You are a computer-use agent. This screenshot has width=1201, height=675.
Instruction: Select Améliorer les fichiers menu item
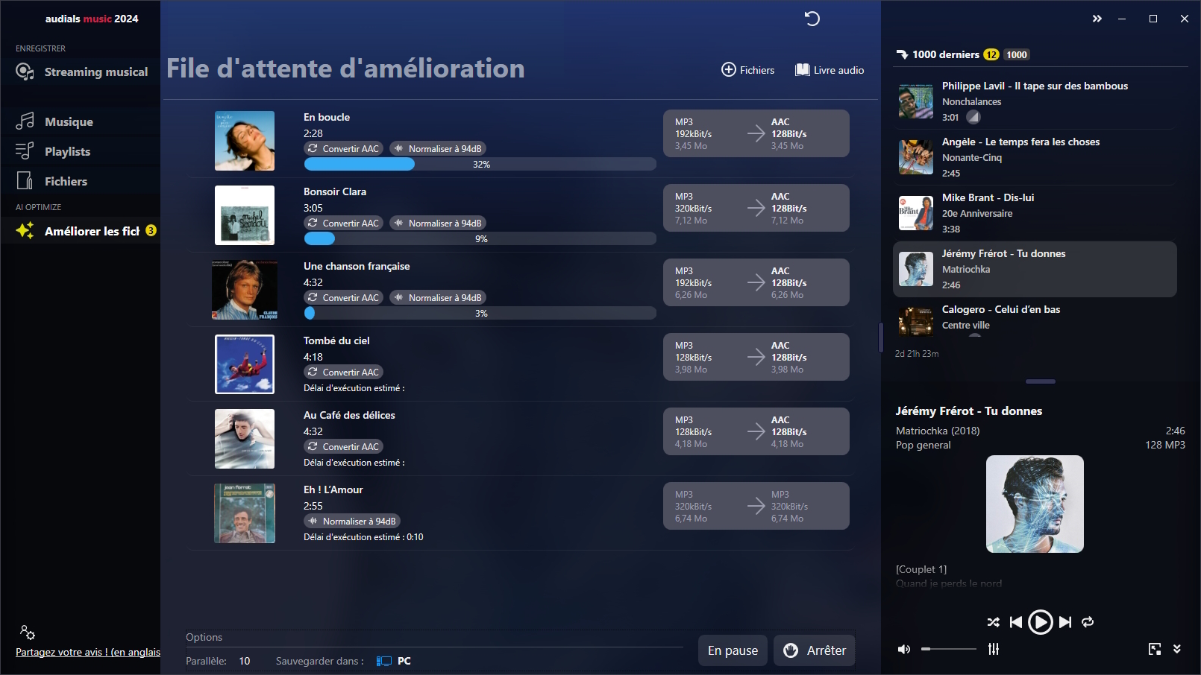81,231
